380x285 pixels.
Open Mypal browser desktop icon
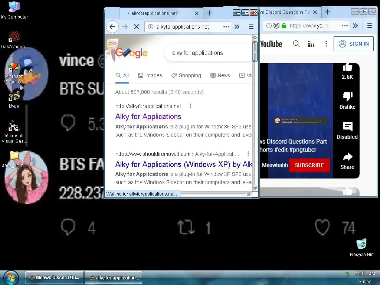click(x=14, y=99)
